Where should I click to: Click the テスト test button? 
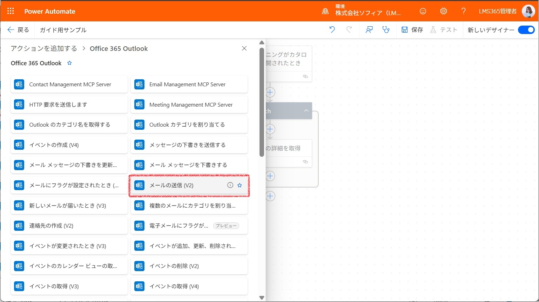[444, 30]
